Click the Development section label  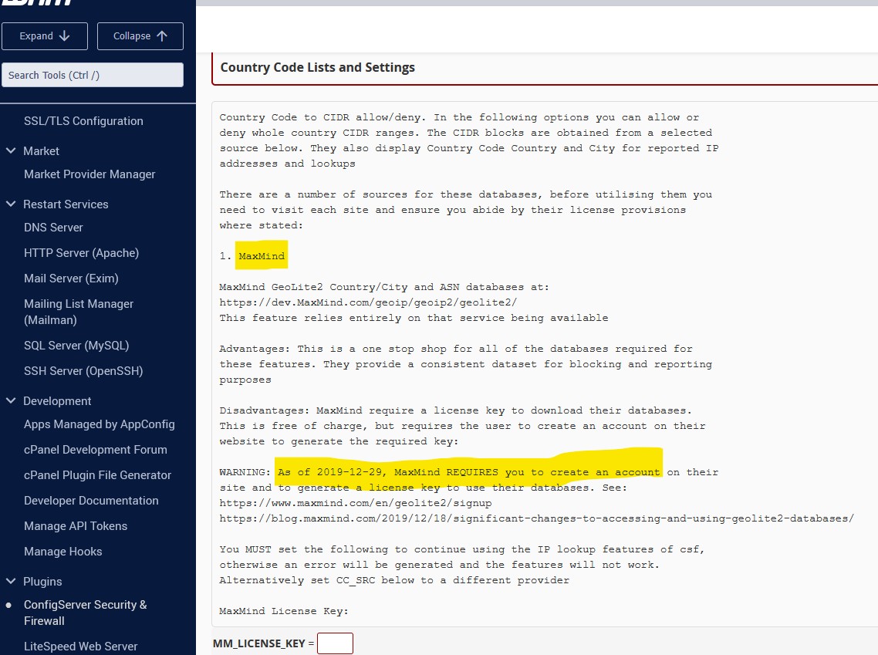[x=57, y=401]
